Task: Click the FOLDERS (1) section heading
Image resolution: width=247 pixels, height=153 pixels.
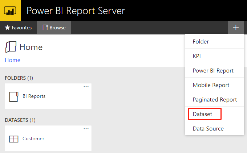Action: [x=19, y=78]
